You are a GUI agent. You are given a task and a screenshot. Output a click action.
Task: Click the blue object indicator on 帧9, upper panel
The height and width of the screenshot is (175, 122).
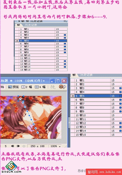click(65, 52)
